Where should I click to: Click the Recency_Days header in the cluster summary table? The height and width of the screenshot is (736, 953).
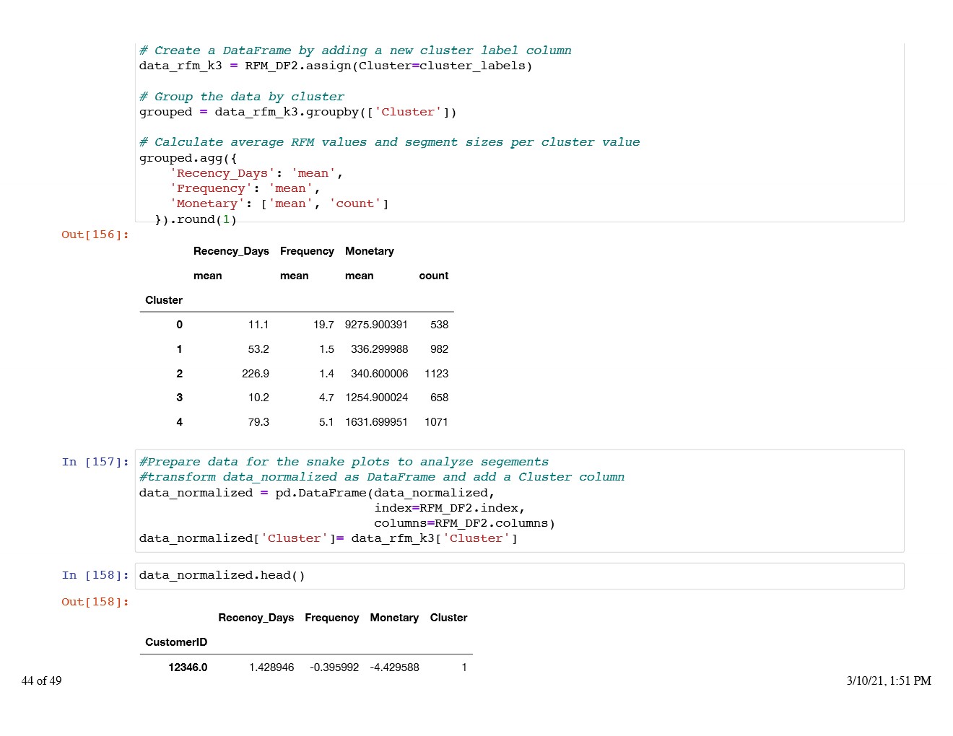[231, 251]
